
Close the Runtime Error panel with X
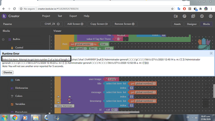[x=211, y=53]
